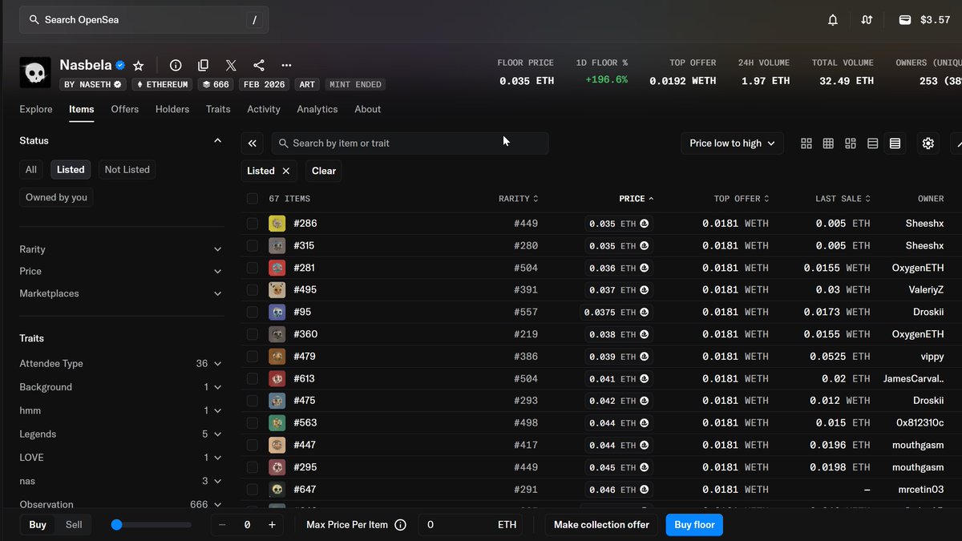The height and width of the screenshot is (541, 962).
Task: Check the box for item #95
Action: pyautogui.click(x=253, y=312)
